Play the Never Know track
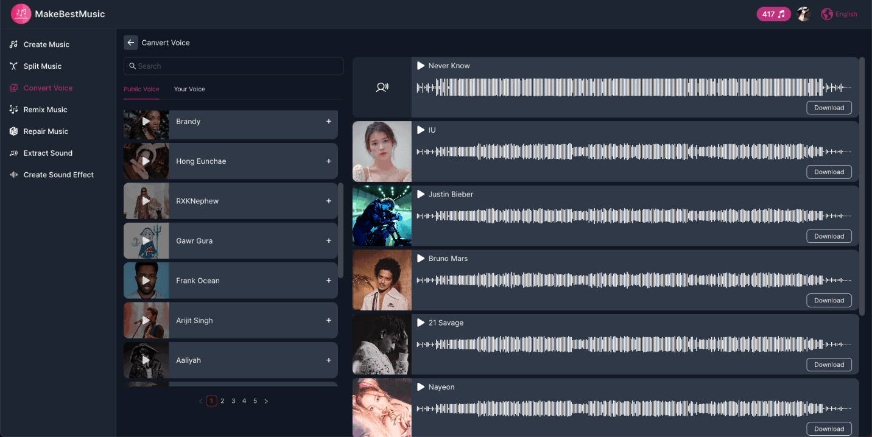The image size is (872, 437). pyautogui.click(x=421, y=66)
